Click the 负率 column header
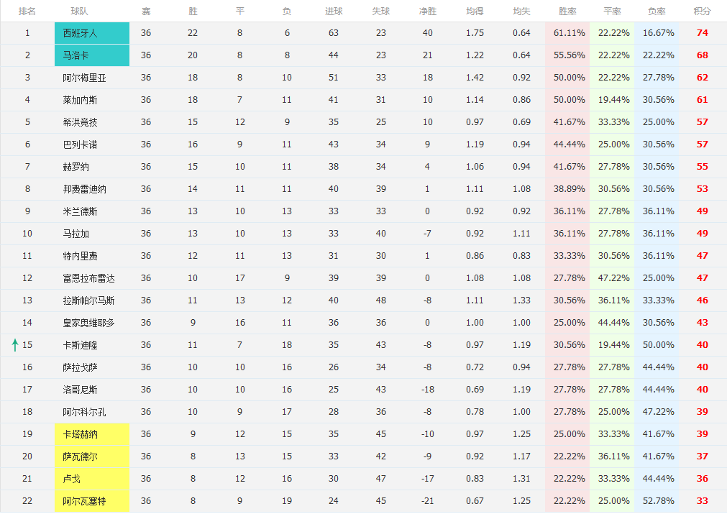This screenshot has width=727, height=514. coord(657,12)
